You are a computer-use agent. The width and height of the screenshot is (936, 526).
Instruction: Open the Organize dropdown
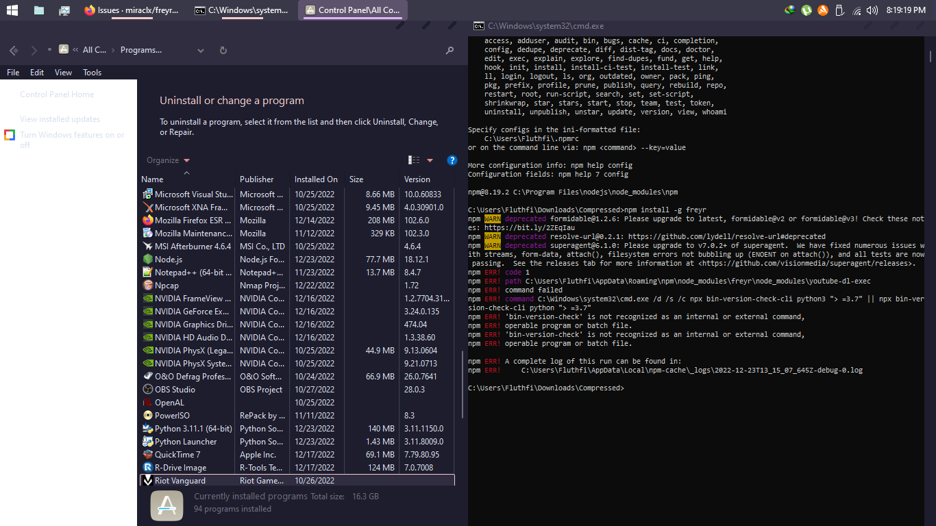tap(167, 160)
